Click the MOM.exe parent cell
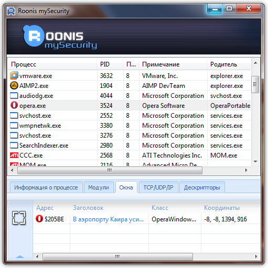The height and width of the screenshot is (268, 268). (x=224, y=155)
